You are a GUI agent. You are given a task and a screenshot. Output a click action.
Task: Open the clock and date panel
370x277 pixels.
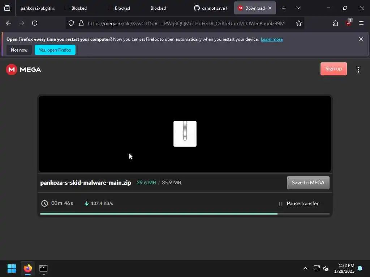click(344, 268)
